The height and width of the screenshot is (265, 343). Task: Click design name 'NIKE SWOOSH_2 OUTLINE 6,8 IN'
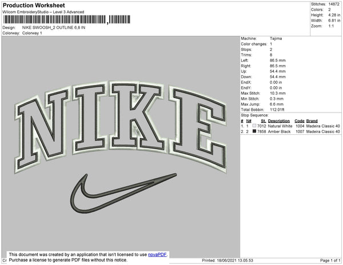click(x=54, y=28)
